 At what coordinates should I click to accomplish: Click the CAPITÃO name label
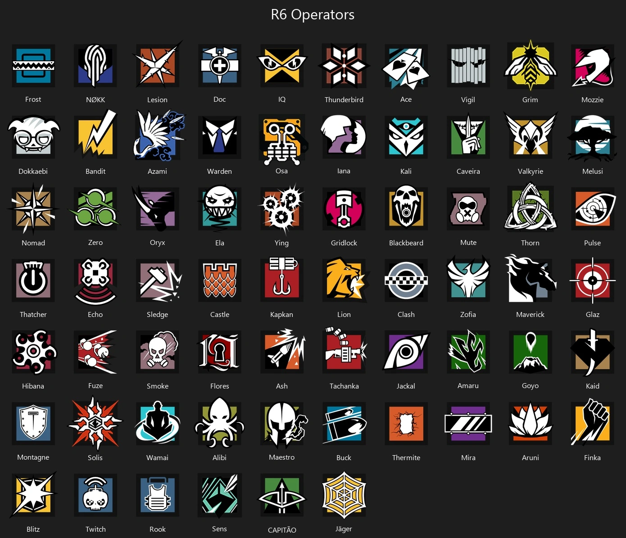pos(282,530)
